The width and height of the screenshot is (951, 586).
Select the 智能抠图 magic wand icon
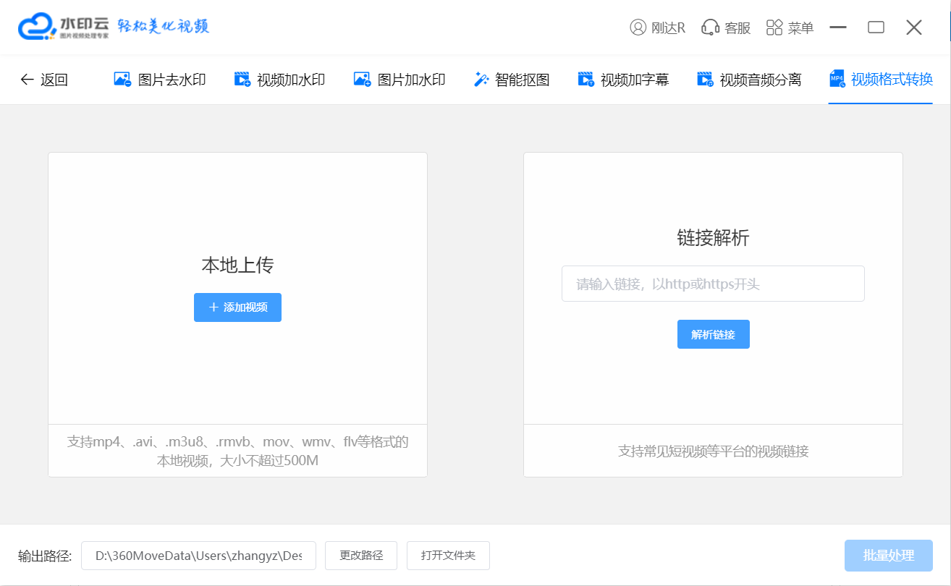481,80
